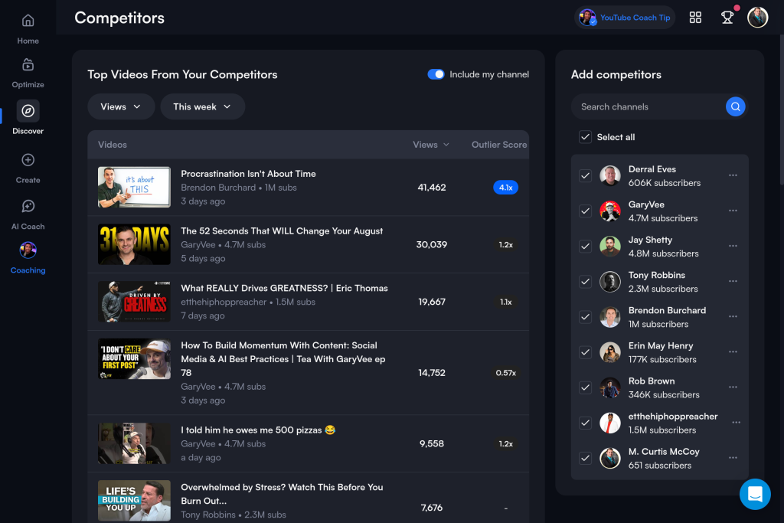The width and height of the screenshot is (784, 523).
Task: Open the profile avatar in header
Action: (757, 18)
